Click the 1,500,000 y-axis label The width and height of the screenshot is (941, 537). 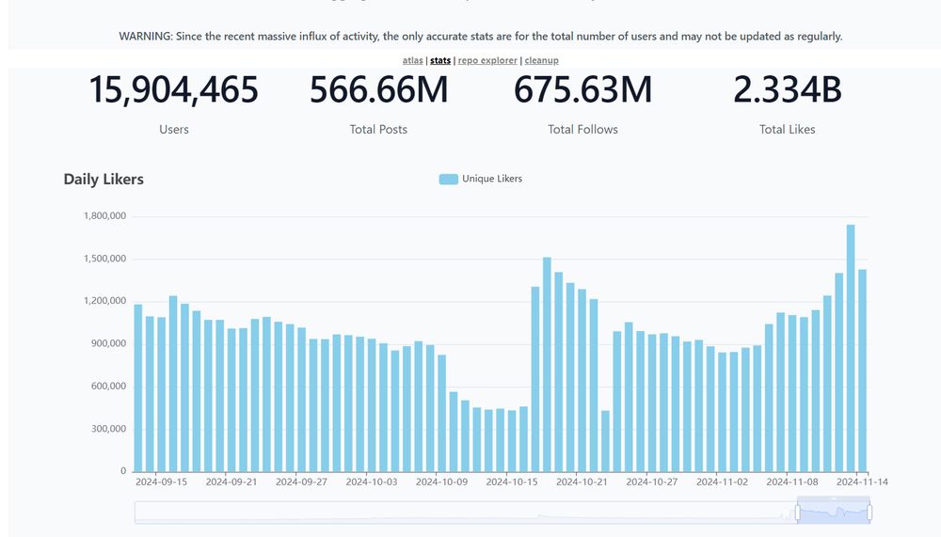pyautogui.click(x=105, y=259)
